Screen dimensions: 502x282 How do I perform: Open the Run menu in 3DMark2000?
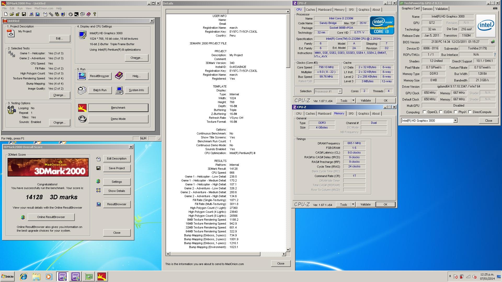pyautogui.click(x=20, y=8)
